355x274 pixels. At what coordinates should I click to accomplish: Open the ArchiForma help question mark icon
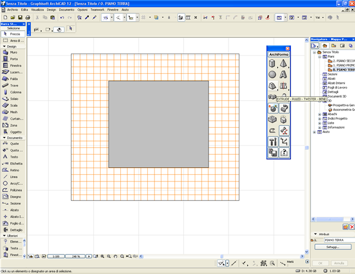[284, 153]
